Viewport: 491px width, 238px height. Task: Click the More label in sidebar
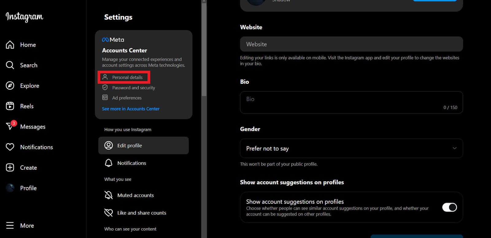point(27,225)
